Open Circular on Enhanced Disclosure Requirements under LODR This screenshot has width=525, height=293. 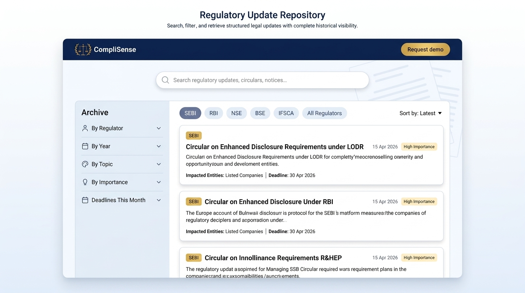(x=275, y=147)
